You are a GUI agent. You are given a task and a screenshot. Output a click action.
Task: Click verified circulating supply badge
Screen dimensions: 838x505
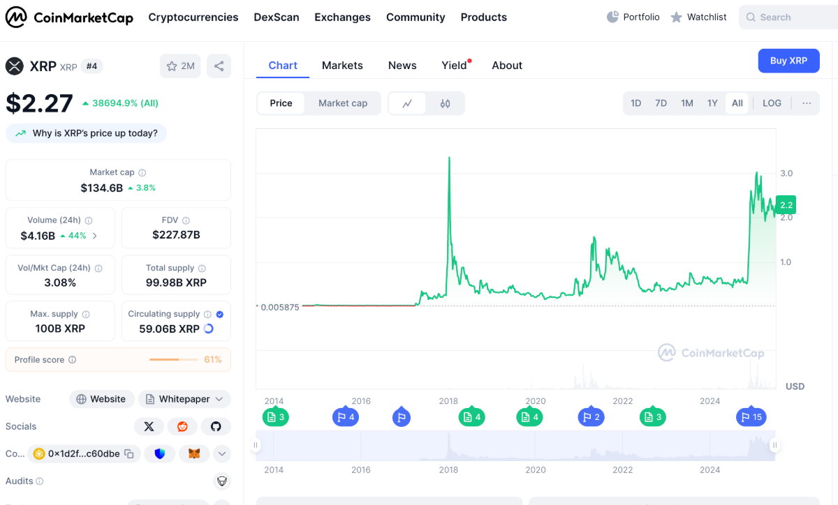tap(220, 315)
